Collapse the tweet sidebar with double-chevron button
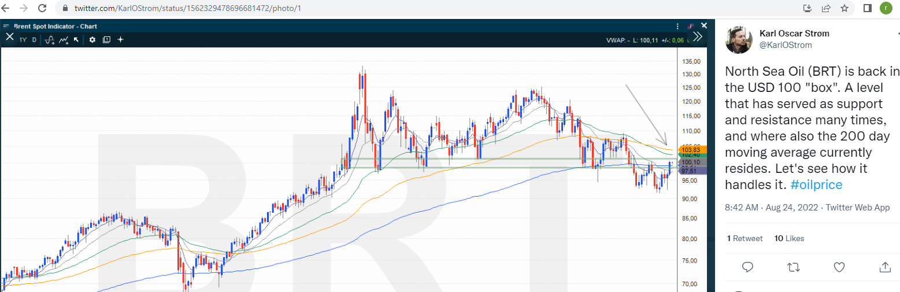Viewport: 900px width, 292px height. 698,36
